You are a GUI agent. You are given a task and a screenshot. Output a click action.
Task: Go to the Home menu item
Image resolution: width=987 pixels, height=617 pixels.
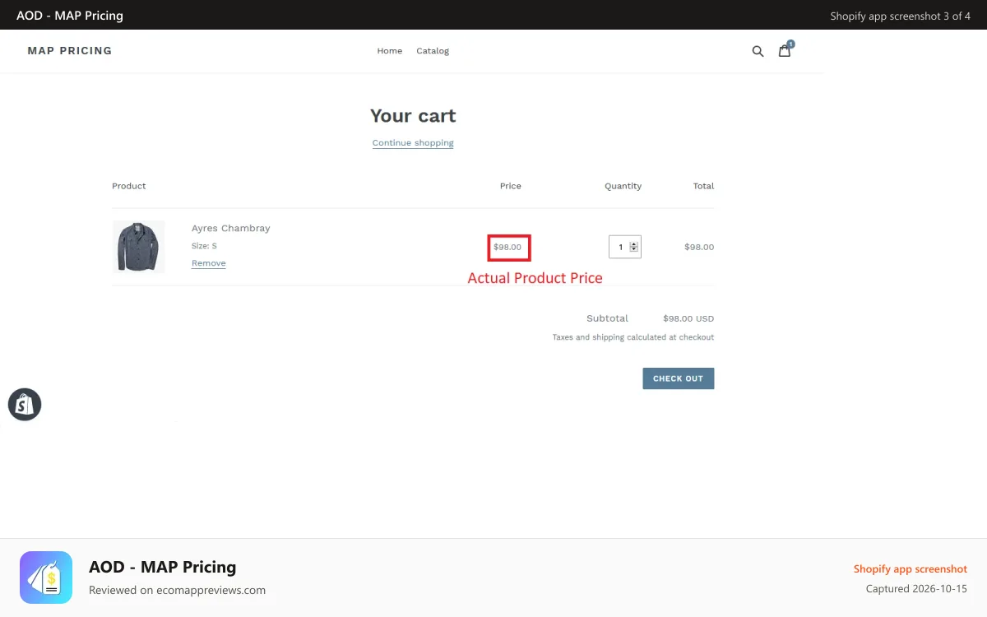tap(390, 51)
